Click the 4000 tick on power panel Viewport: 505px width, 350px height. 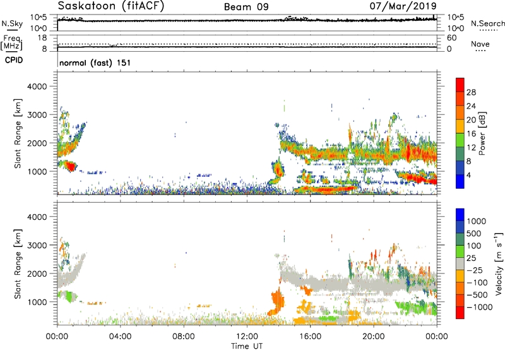[x=37, y=87]
